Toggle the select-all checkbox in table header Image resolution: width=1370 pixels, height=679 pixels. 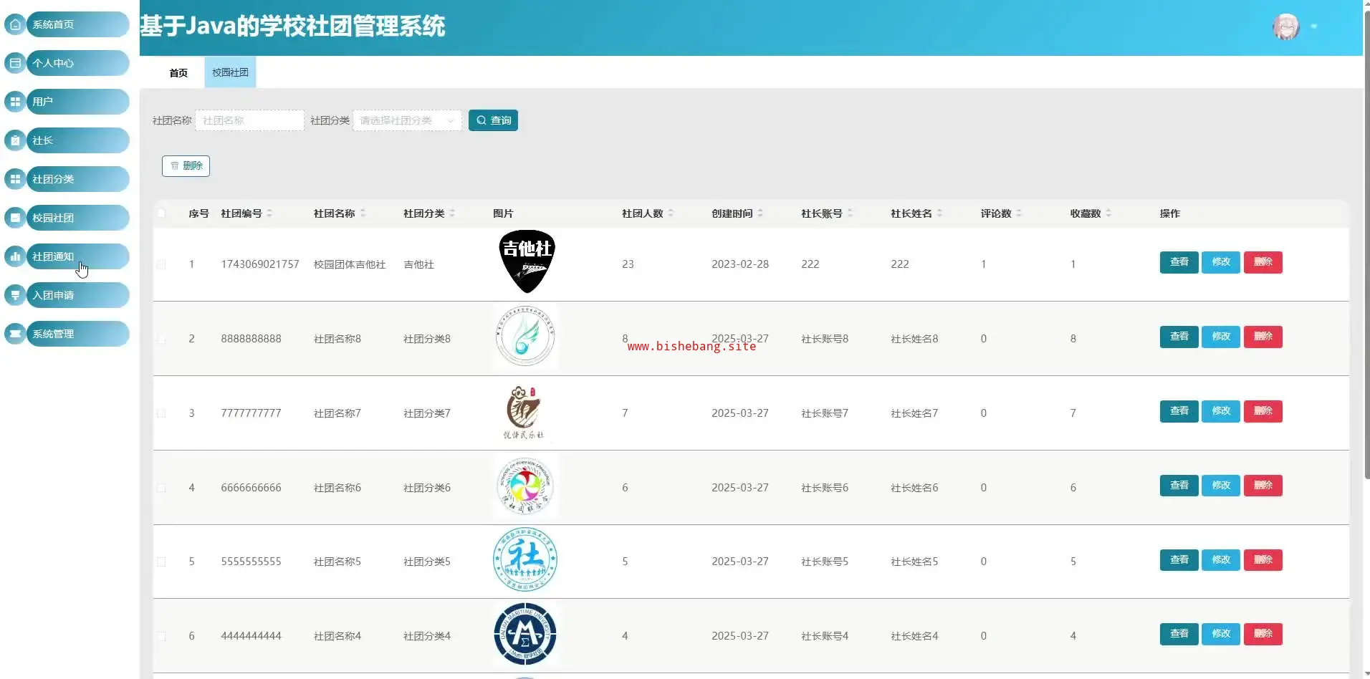tap(161, 213)
